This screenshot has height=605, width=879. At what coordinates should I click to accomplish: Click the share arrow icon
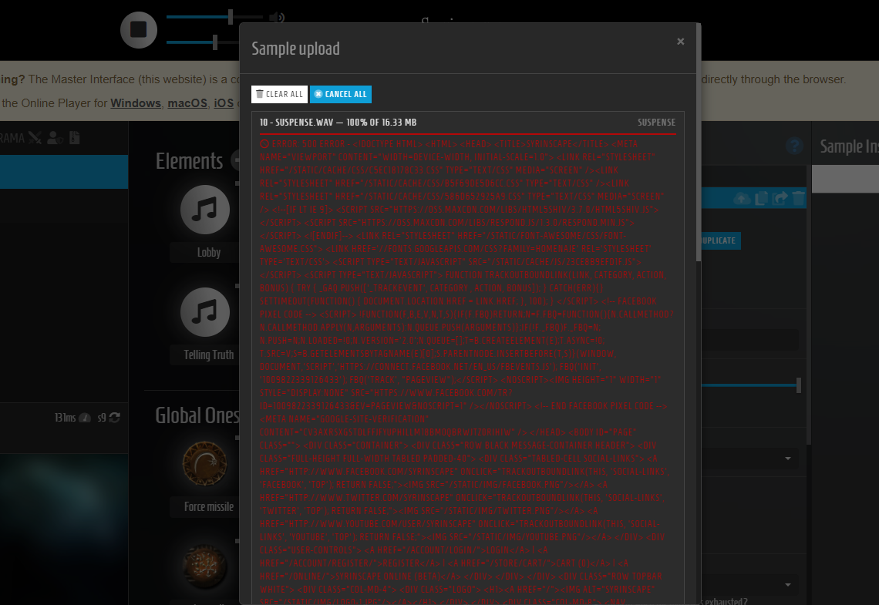(x=780, y=198)
